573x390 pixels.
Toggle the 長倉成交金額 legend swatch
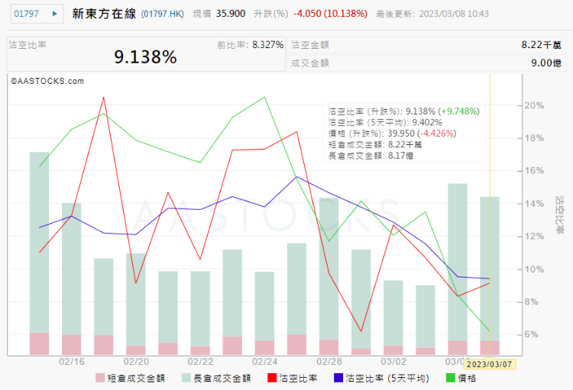click(x=186, y=378)
